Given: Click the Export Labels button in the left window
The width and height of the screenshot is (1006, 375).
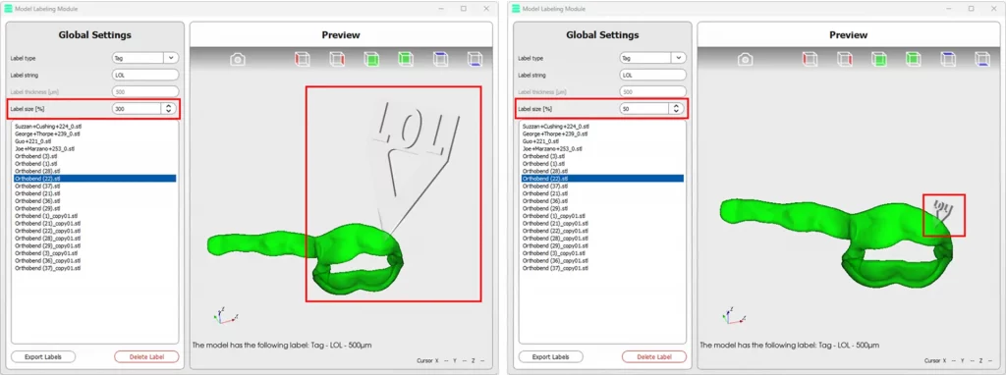Looking at the screenshot, I should click(x=43, y=356).
